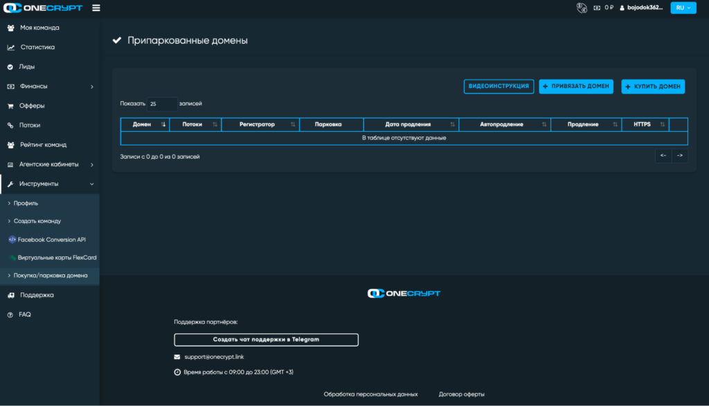Click the Инструменты wrench icon
Viewport: 709px width, 406px height.
click(10, 184)
